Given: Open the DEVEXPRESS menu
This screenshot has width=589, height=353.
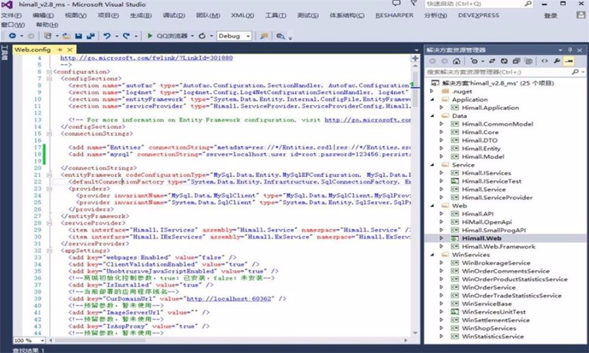Looking at the screenshot, I should point(478,16).
